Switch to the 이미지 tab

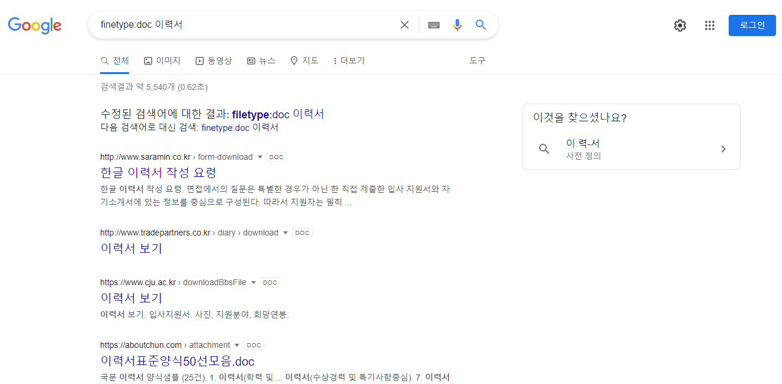[162, 61]
